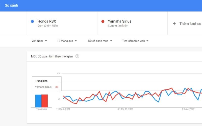
Task: Edit the Yamaha Sirius search term
Action: [119, 21]
